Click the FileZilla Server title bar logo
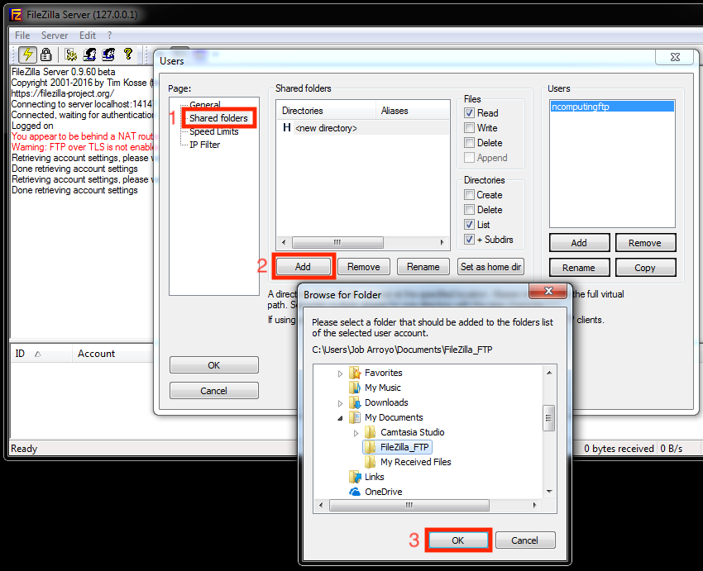703x571 pixels. [x=16, y=15]
